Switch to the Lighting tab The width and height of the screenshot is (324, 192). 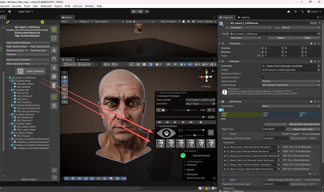pyautogui.click(x=244, y=17)
